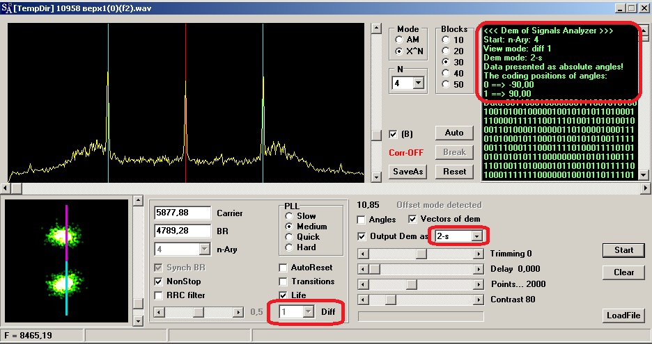Click the Delay slider thumb
The width and height of the screenshot is (652, 344).
(375, 270)
